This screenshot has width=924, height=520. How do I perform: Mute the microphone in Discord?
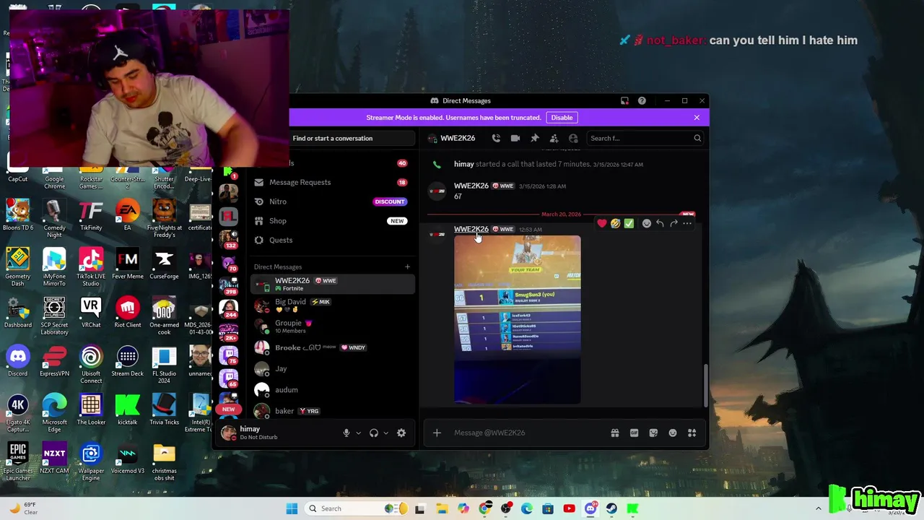point(346,433)
